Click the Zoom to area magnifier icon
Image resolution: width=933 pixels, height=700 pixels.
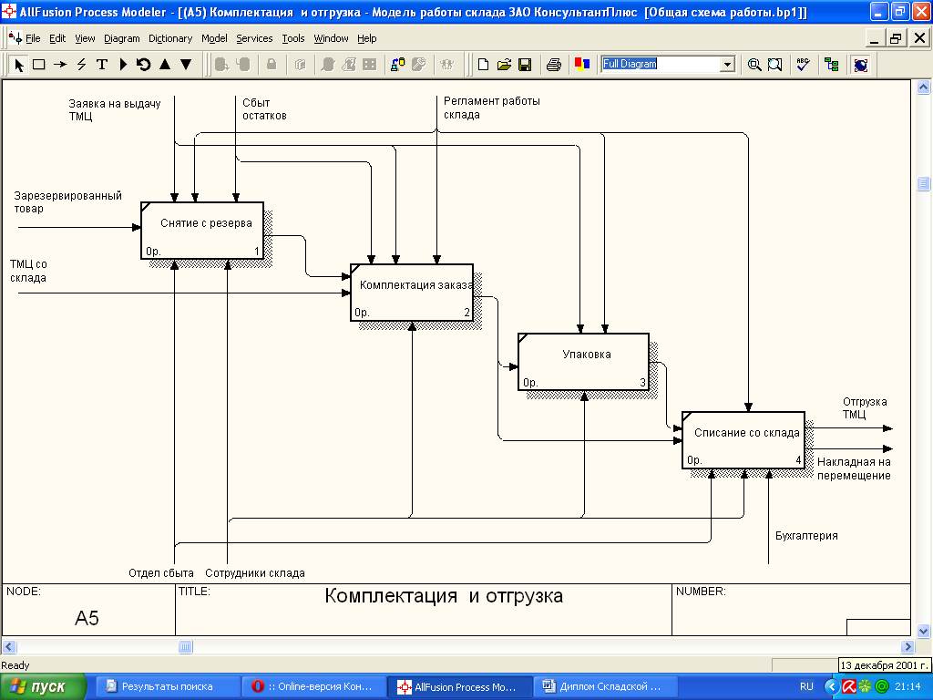coord(774,65)
